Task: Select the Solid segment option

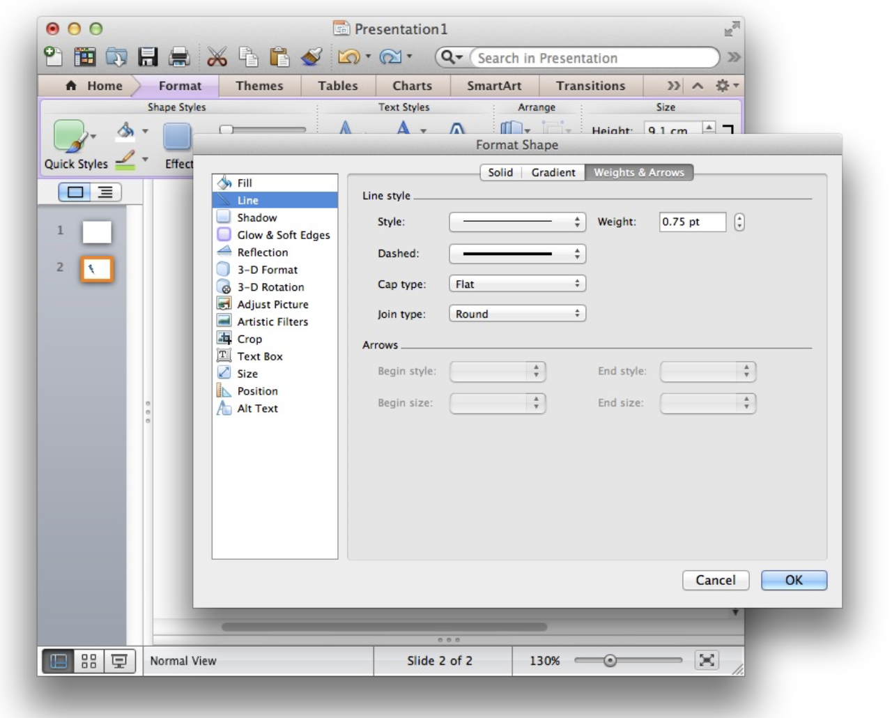Action: pyautogui.click(x=500, y=173)
